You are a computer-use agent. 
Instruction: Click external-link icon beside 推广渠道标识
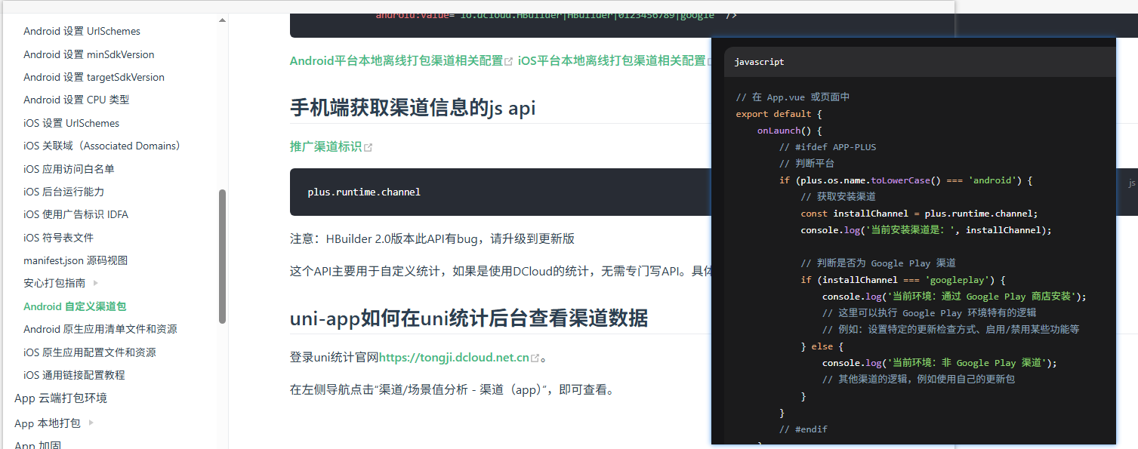click(368, 147)
